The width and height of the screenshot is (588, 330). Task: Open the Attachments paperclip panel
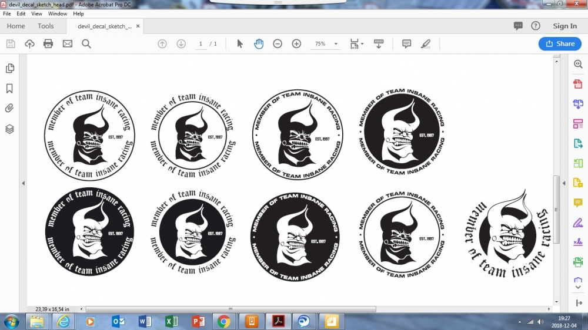(9, 108)
